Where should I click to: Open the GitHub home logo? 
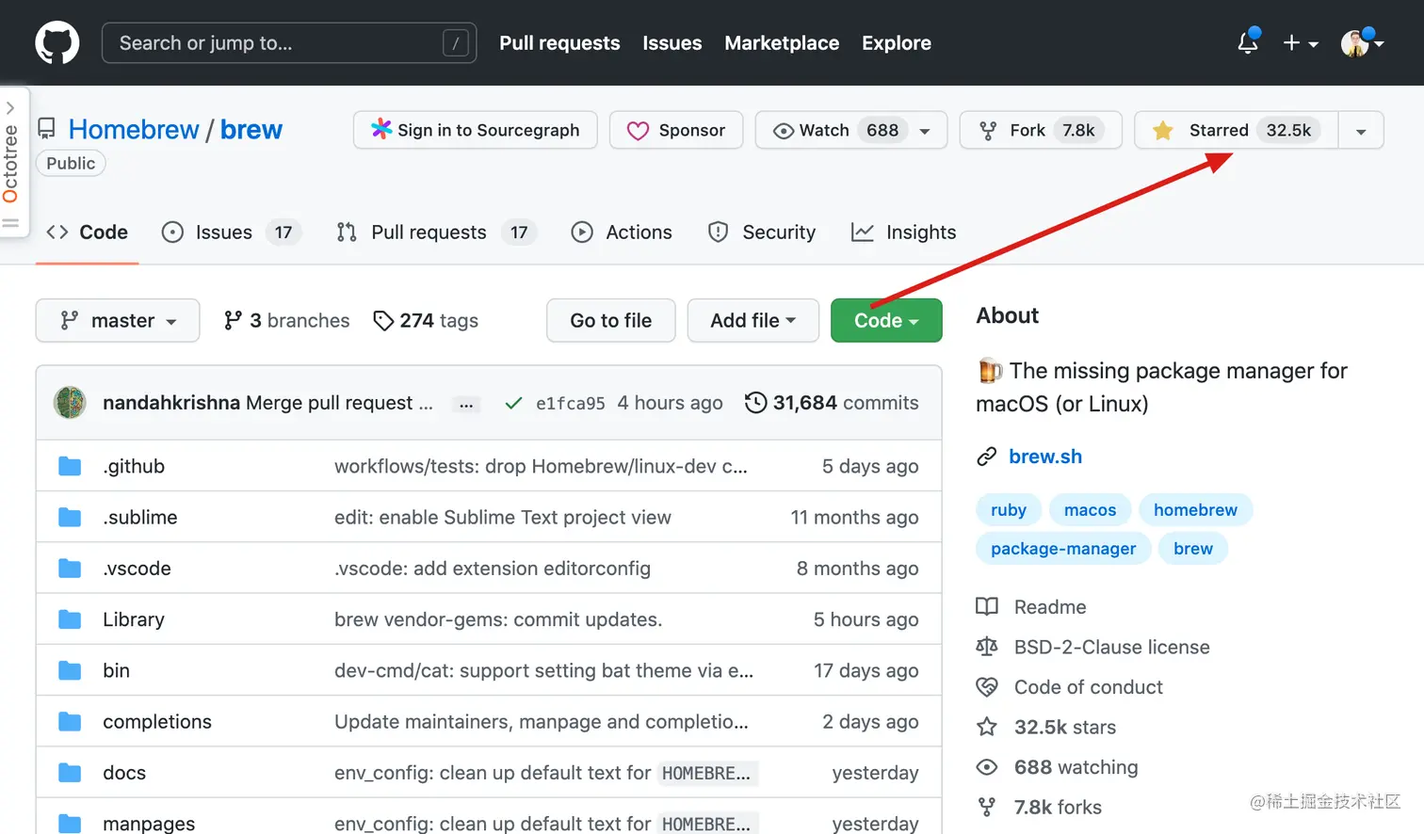(x=57, y=43)
